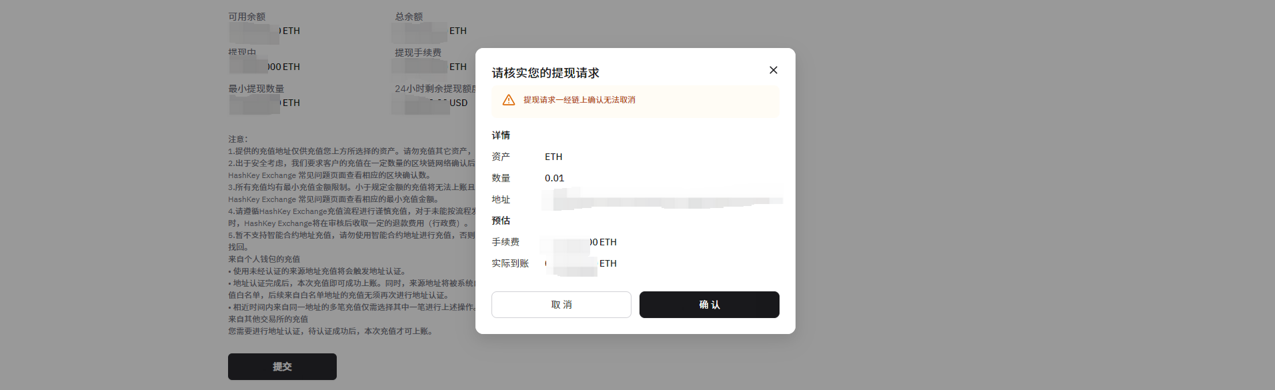
Task: Click the warning text 提现请求一经链上确认无法取消
Action: point(579,100)
